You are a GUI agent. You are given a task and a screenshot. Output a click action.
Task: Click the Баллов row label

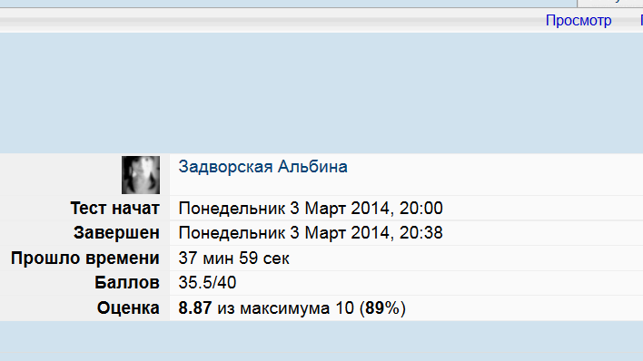(127, 283)
